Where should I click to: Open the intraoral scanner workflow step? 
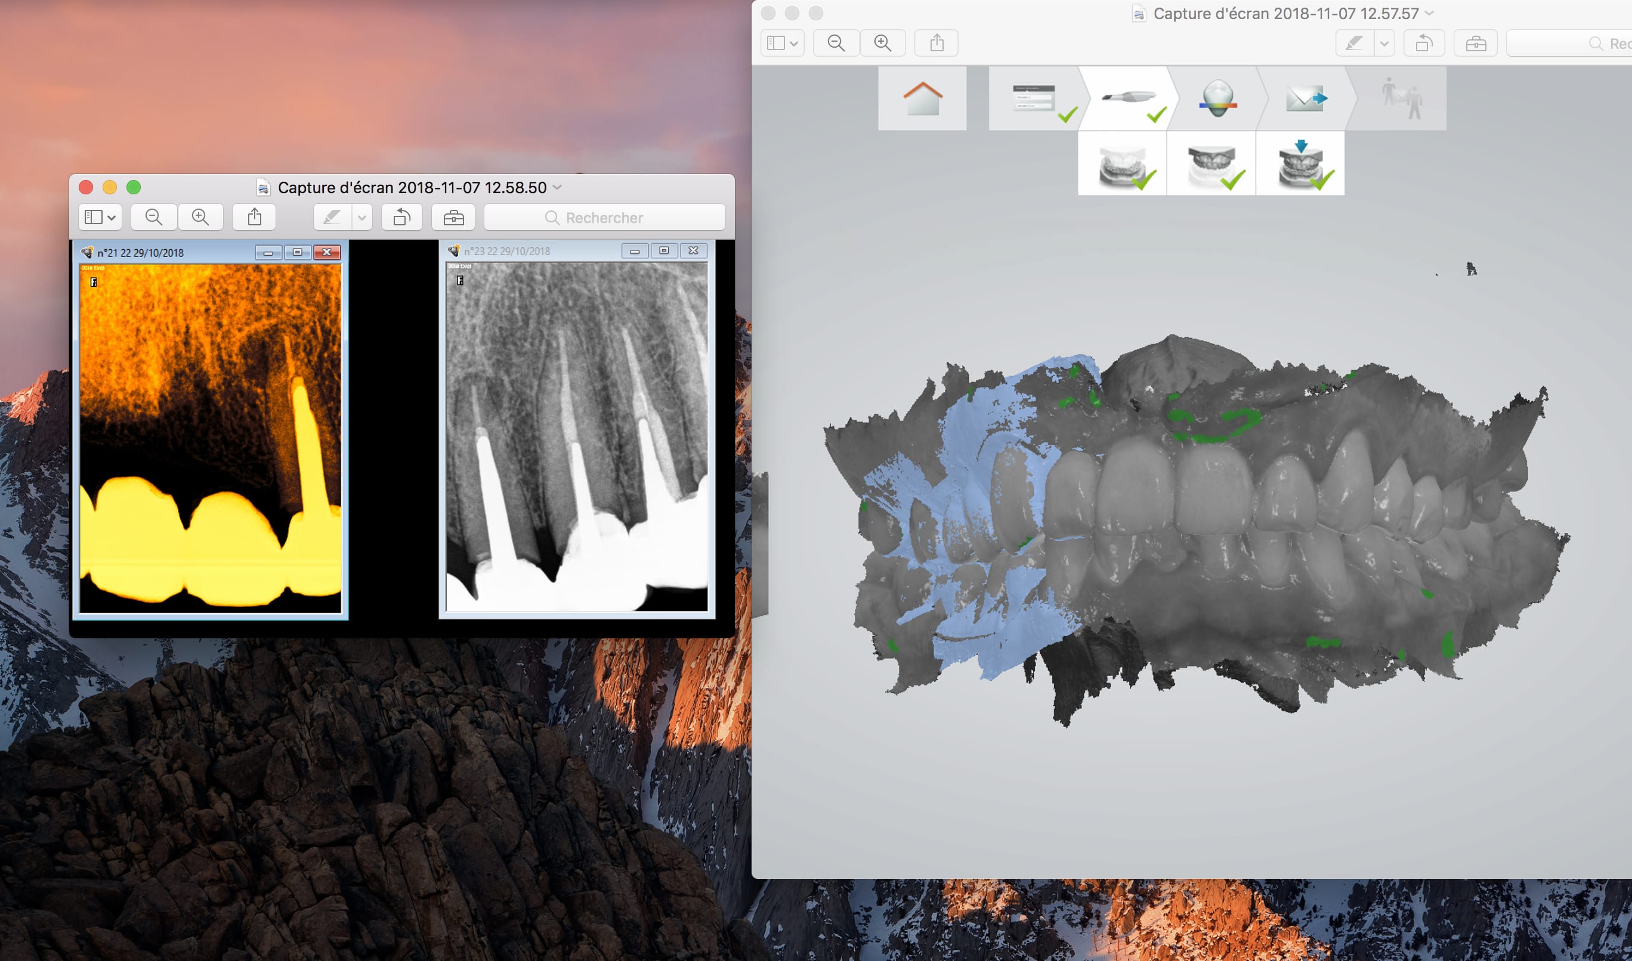1129,98
